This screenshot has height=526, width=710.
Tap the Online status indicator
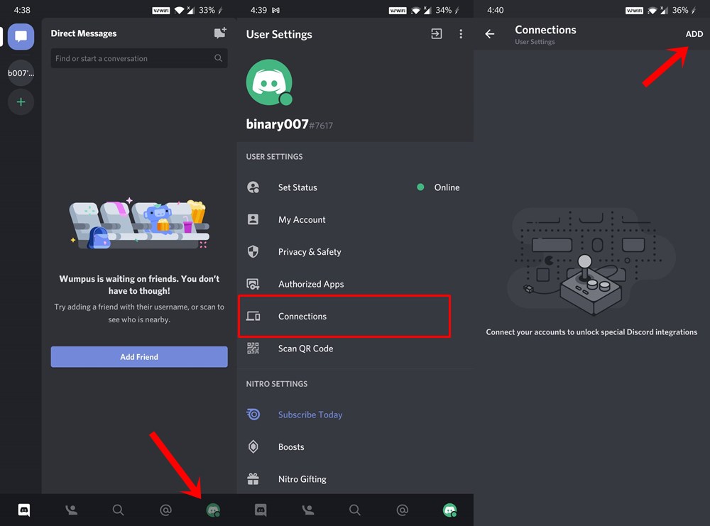pos(438,187)
